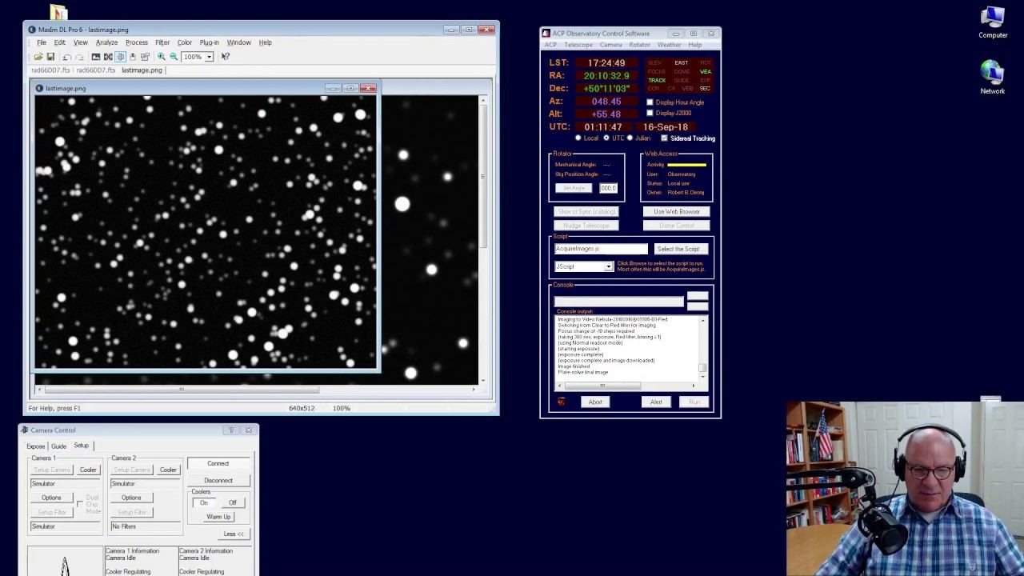Screen dimensions: 1024x576
Task: Switch to the Expose tab
Action: [36, 446]
